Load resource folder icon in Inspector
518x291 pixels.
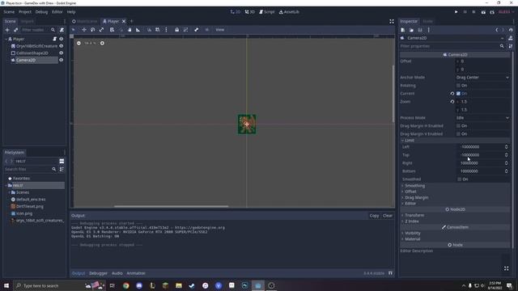point(411,30)
